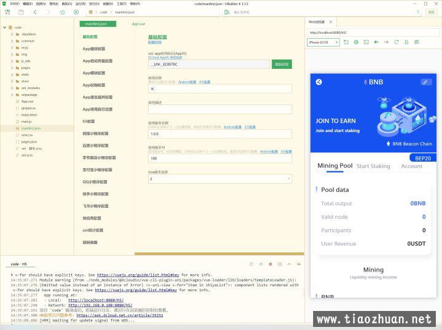
Task: Go forward with the right chevron toolbar icon
Action: click(48, 12)
